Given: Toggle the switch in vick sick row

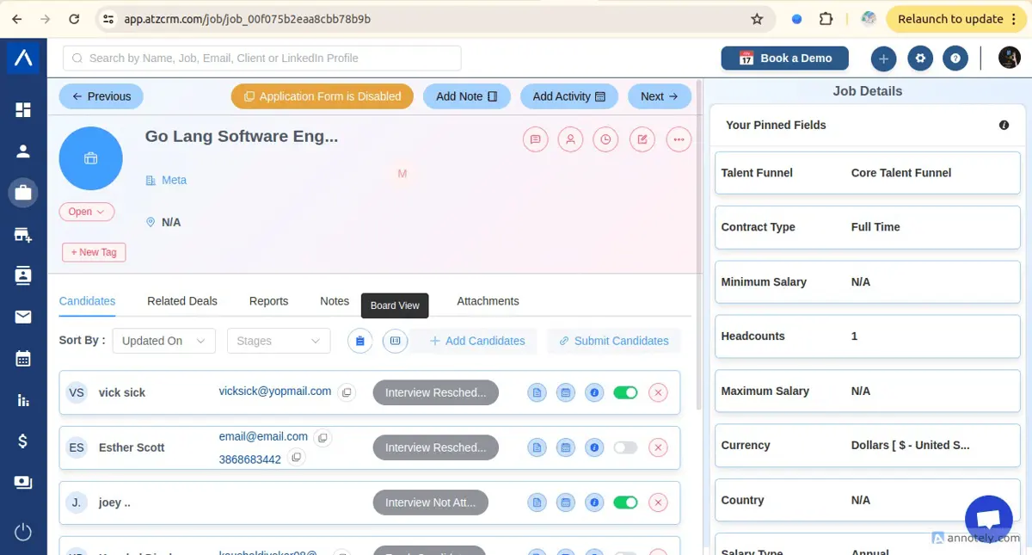Looking at the screenshot, I should tap(625, 393).
